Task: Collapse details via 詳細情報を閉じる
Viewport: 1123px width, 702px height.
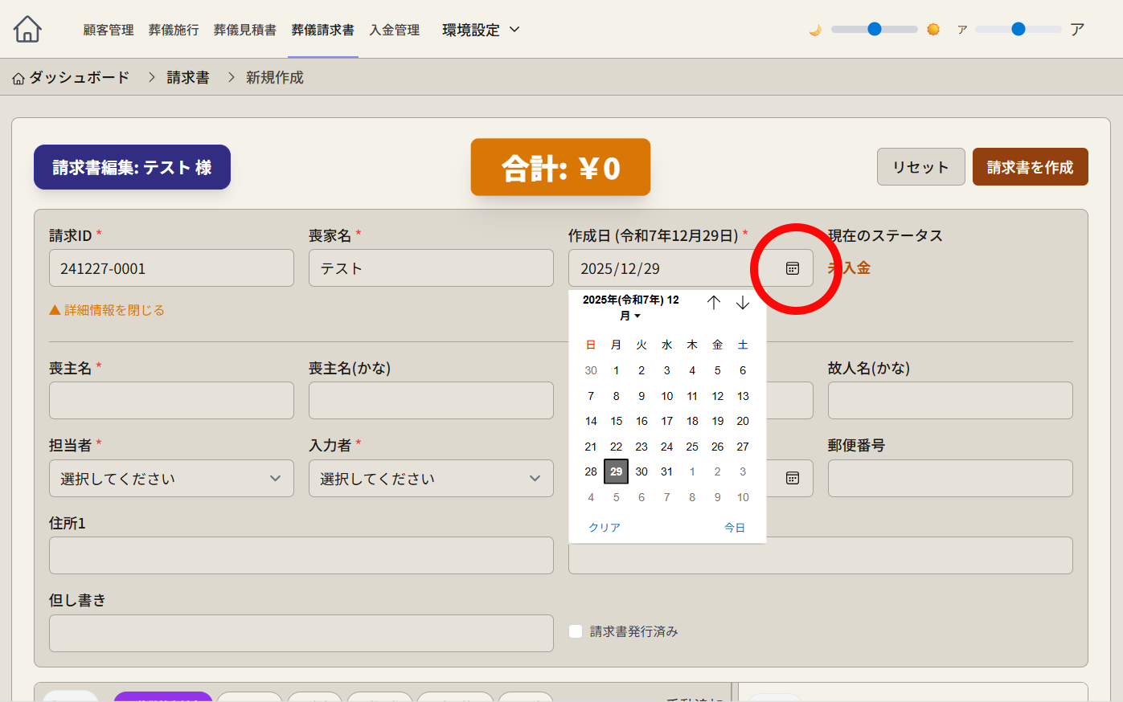Action: click(107, 310)
